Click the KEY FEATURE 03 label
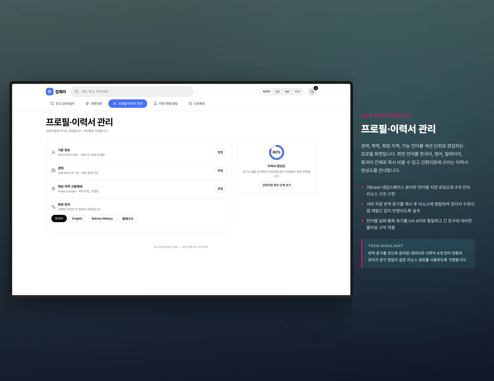 [385, 116]
